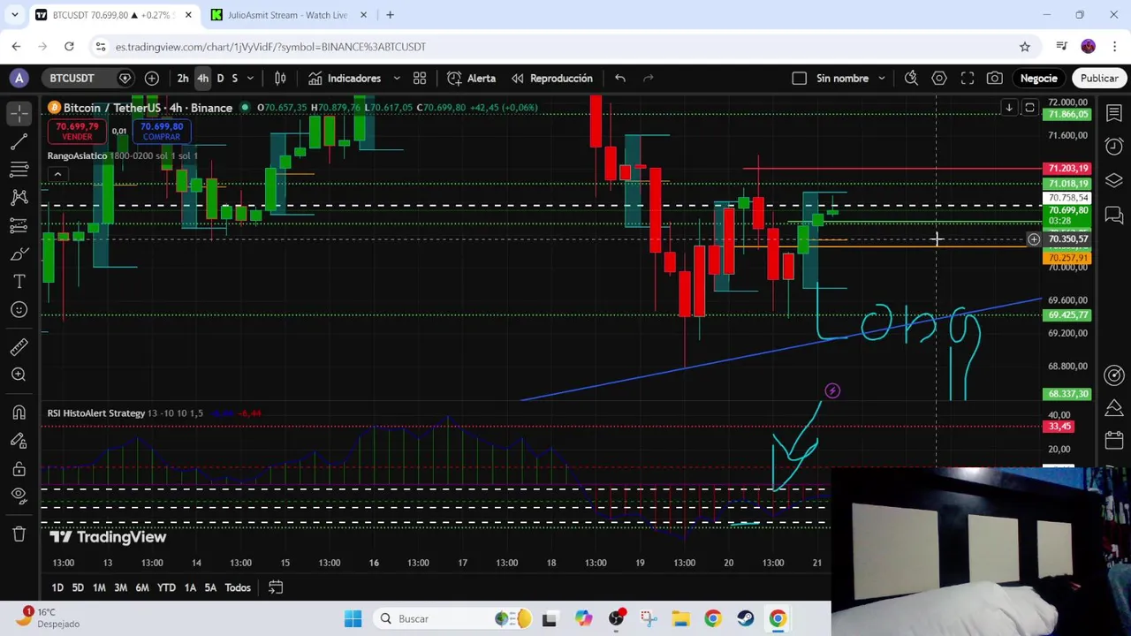Select the 1M date range
This screenshot has width=1131, height=636.
[99, 587]
